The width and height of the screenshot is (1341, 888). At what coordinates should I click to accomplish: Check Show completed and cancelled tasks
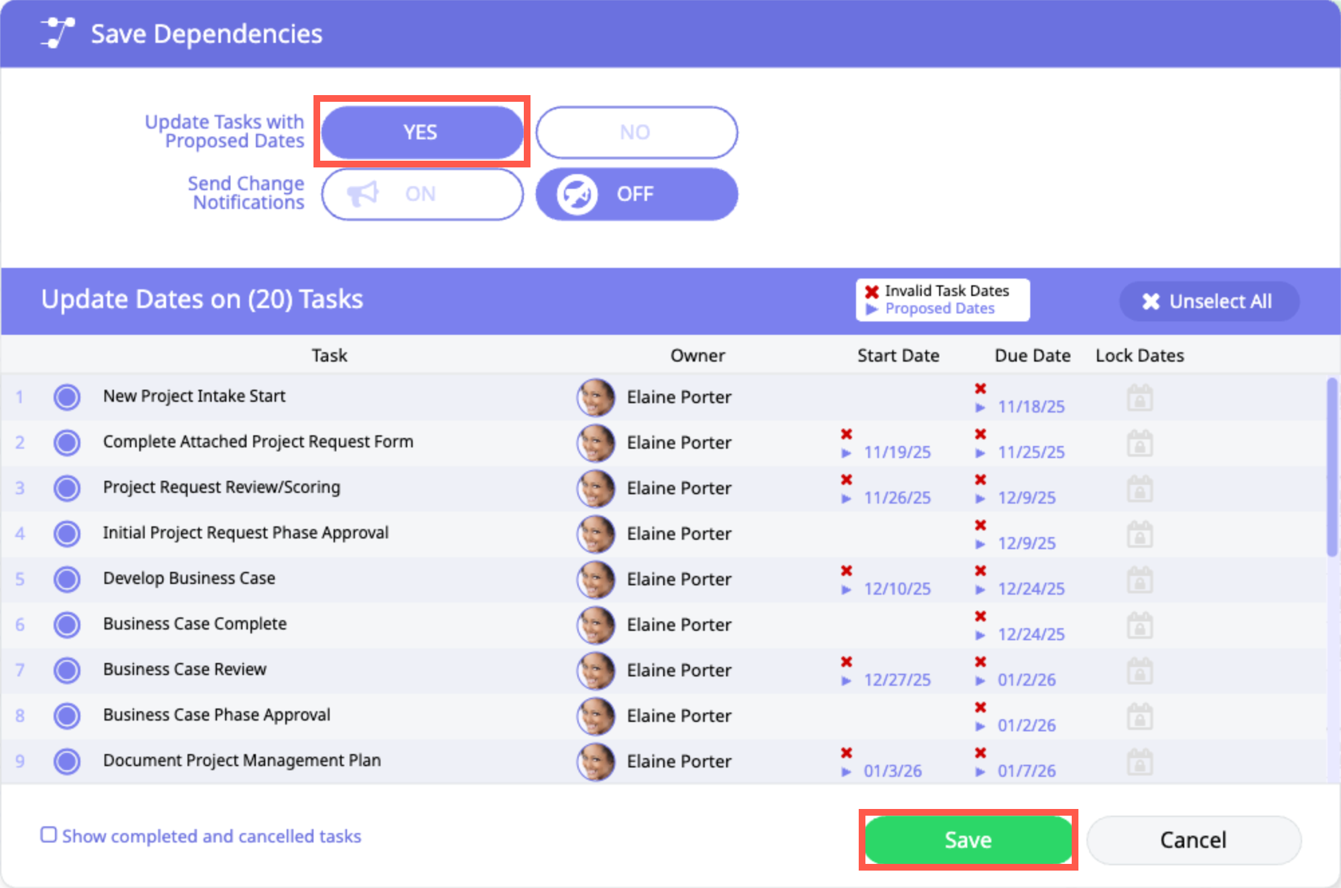tap(49, 835)
